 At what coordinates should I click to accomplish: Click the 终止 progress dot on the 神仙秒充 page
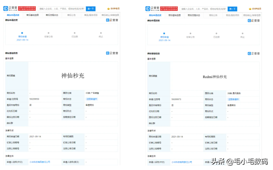(x=101, y=33)
